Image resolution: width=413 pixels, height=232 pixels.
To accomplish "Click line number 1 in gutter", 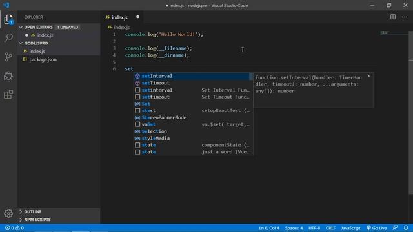I will pyautogui.click(x=114, y=34).
